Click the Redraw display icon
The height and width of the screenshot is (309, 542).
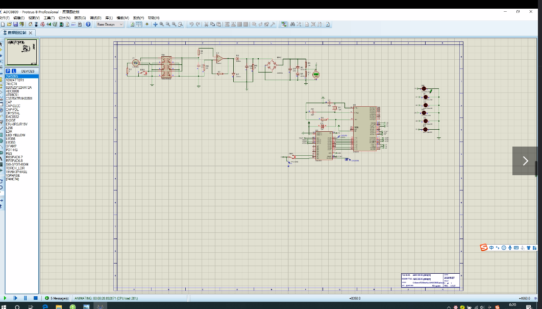pos(132,24)
